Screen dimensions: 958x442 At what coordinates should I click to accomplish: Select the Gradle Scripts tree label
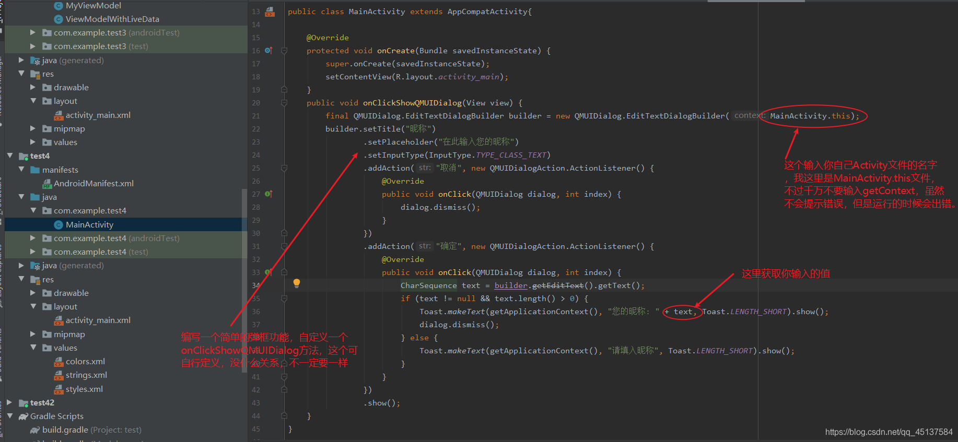click(x=57, y=416)
